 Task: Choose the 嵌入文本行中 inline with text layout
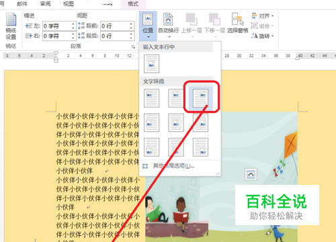coord(152,65)
